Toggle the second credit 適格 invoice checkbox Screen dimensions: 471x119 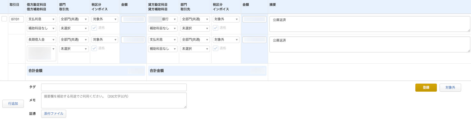point(216,48)
